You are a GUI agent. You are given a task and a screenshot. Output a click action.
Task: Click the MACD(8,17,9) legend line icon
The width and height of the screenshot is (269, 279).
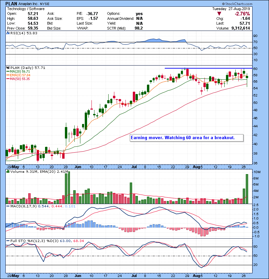point(8,206)
